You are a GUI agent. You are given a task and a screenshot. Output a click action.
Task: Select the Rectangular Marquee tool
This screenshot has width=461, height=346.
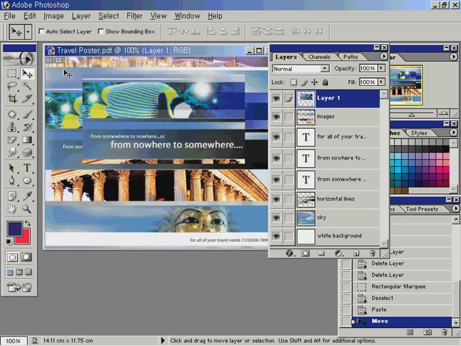(x=12, y=73)
